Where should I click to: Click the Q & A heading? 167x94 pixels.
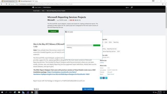click(36, 89)
